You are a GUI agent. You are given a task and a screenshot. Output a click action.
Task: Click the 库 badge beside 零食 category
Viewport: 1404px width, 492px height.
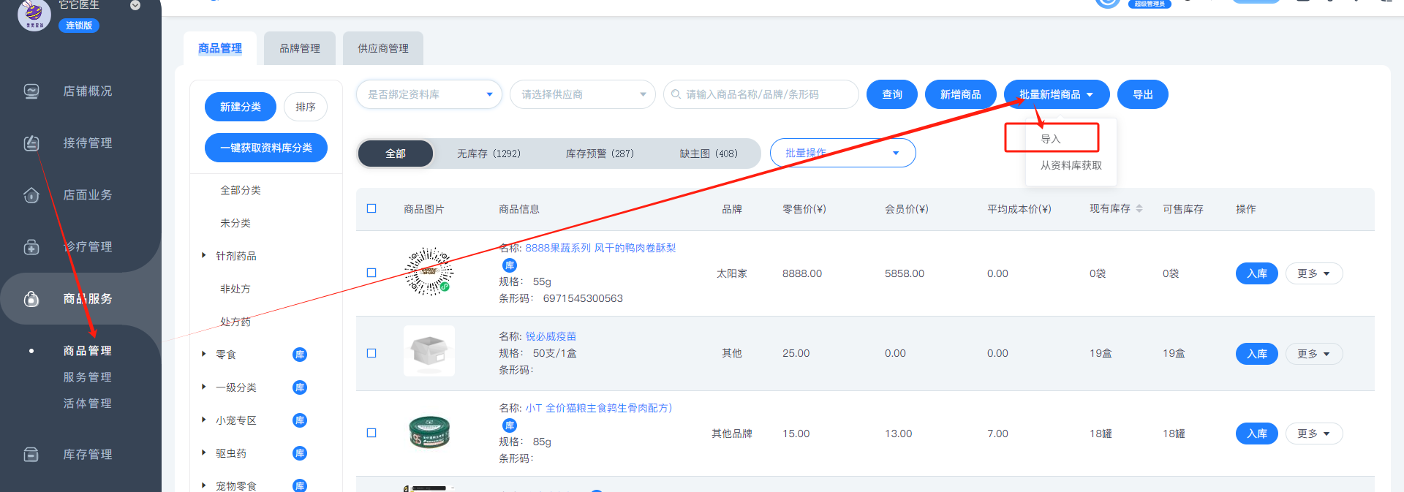300,355
